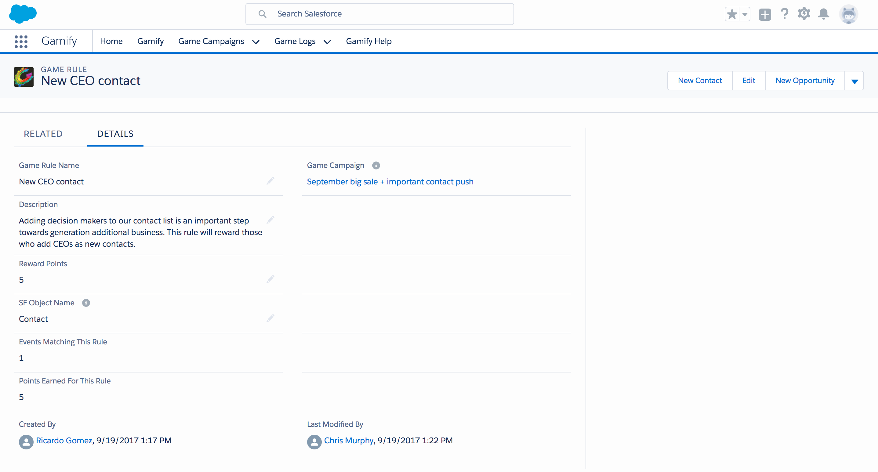878x472 pixels.
Task: Open the Global Actions plus icon
Action: pyautogui.click(x=764, y=14)
